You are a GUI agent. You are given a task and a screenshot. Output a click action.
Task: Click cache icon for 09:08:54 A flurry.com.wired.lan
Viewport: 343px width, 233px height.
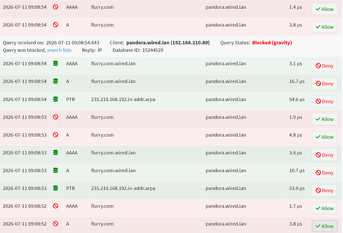click(56, 81)
